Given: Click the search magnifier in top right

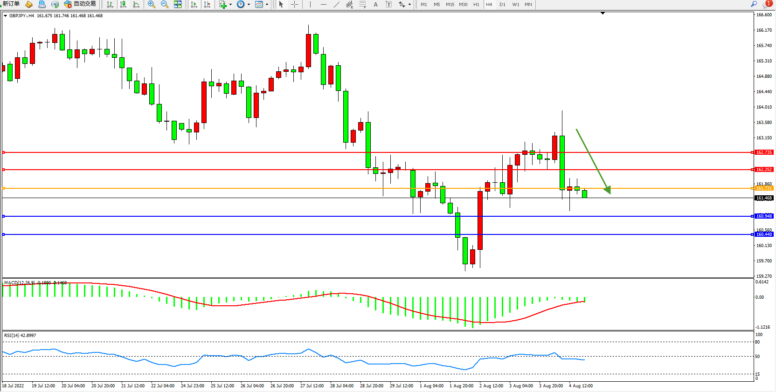Looking at the screenshot, I should (754, 4).
